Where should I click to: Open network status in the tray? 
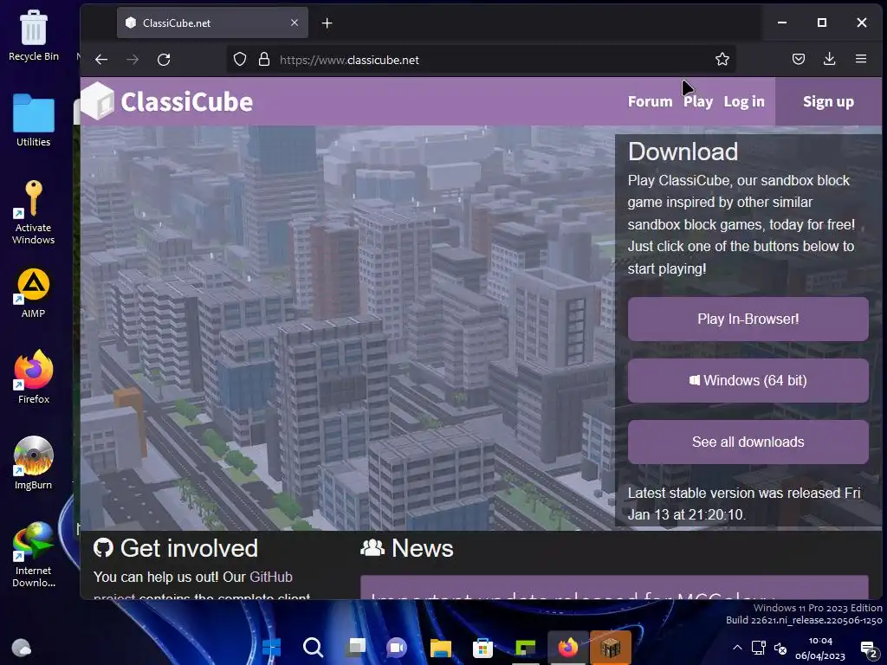[x=758, y=648]
